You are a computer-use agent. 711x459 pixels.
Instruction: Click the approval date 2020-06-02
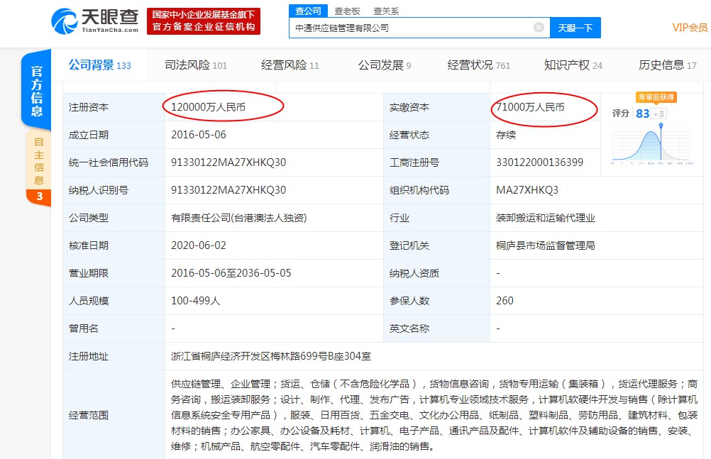click(x=198, y=245)
